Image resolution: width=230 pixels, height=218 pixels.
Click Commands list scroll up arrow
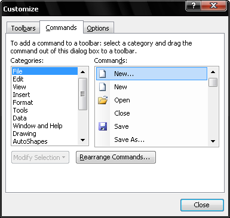213,72
